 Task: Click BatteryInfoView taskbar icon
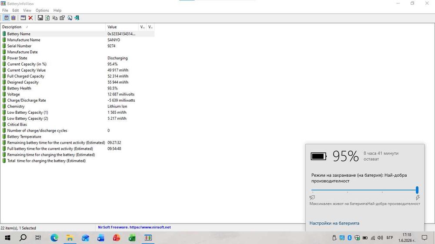[148, 237]
